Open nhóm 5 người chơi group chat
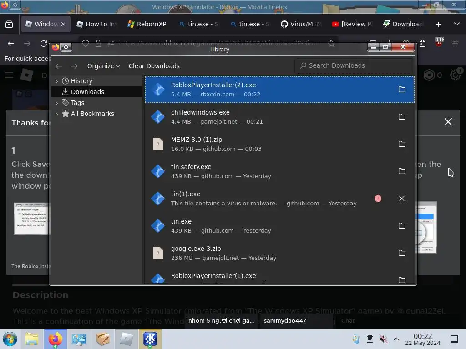Viewport: 466px width, 349px height. pos(222,320)
